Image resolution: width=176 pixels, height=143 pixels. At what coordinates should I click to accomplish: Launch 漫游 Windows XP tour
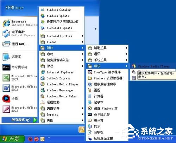pyautogui.click(x=107, y=108)
